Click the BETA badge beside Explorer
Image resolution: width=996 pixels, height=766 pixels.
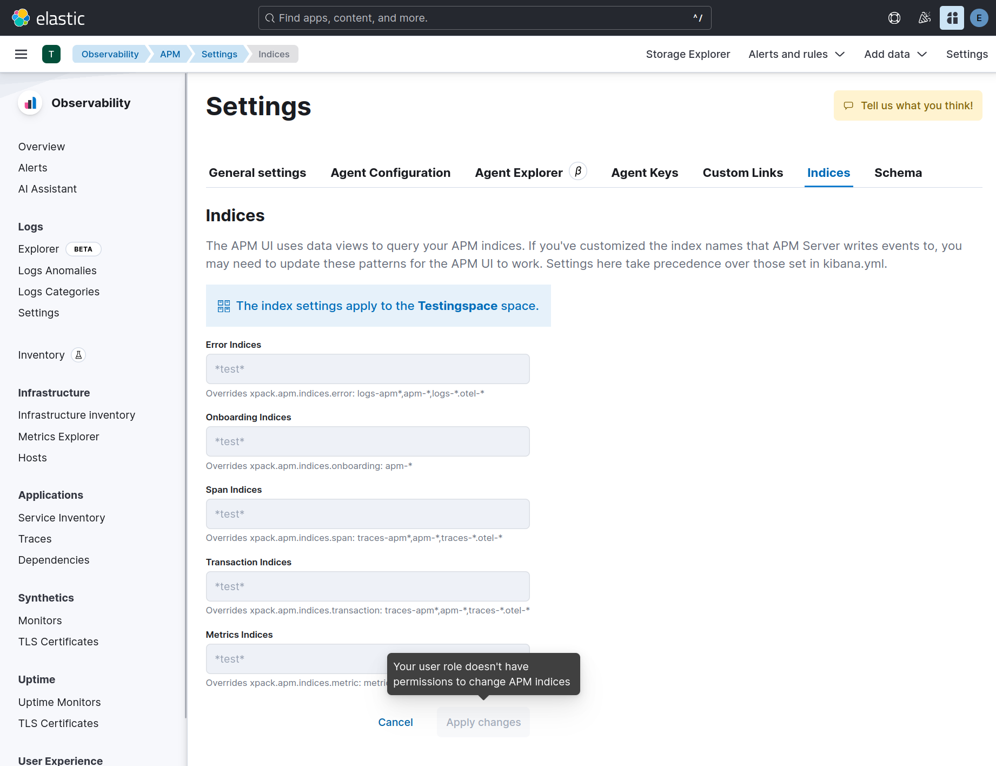(x=83, y=249)
